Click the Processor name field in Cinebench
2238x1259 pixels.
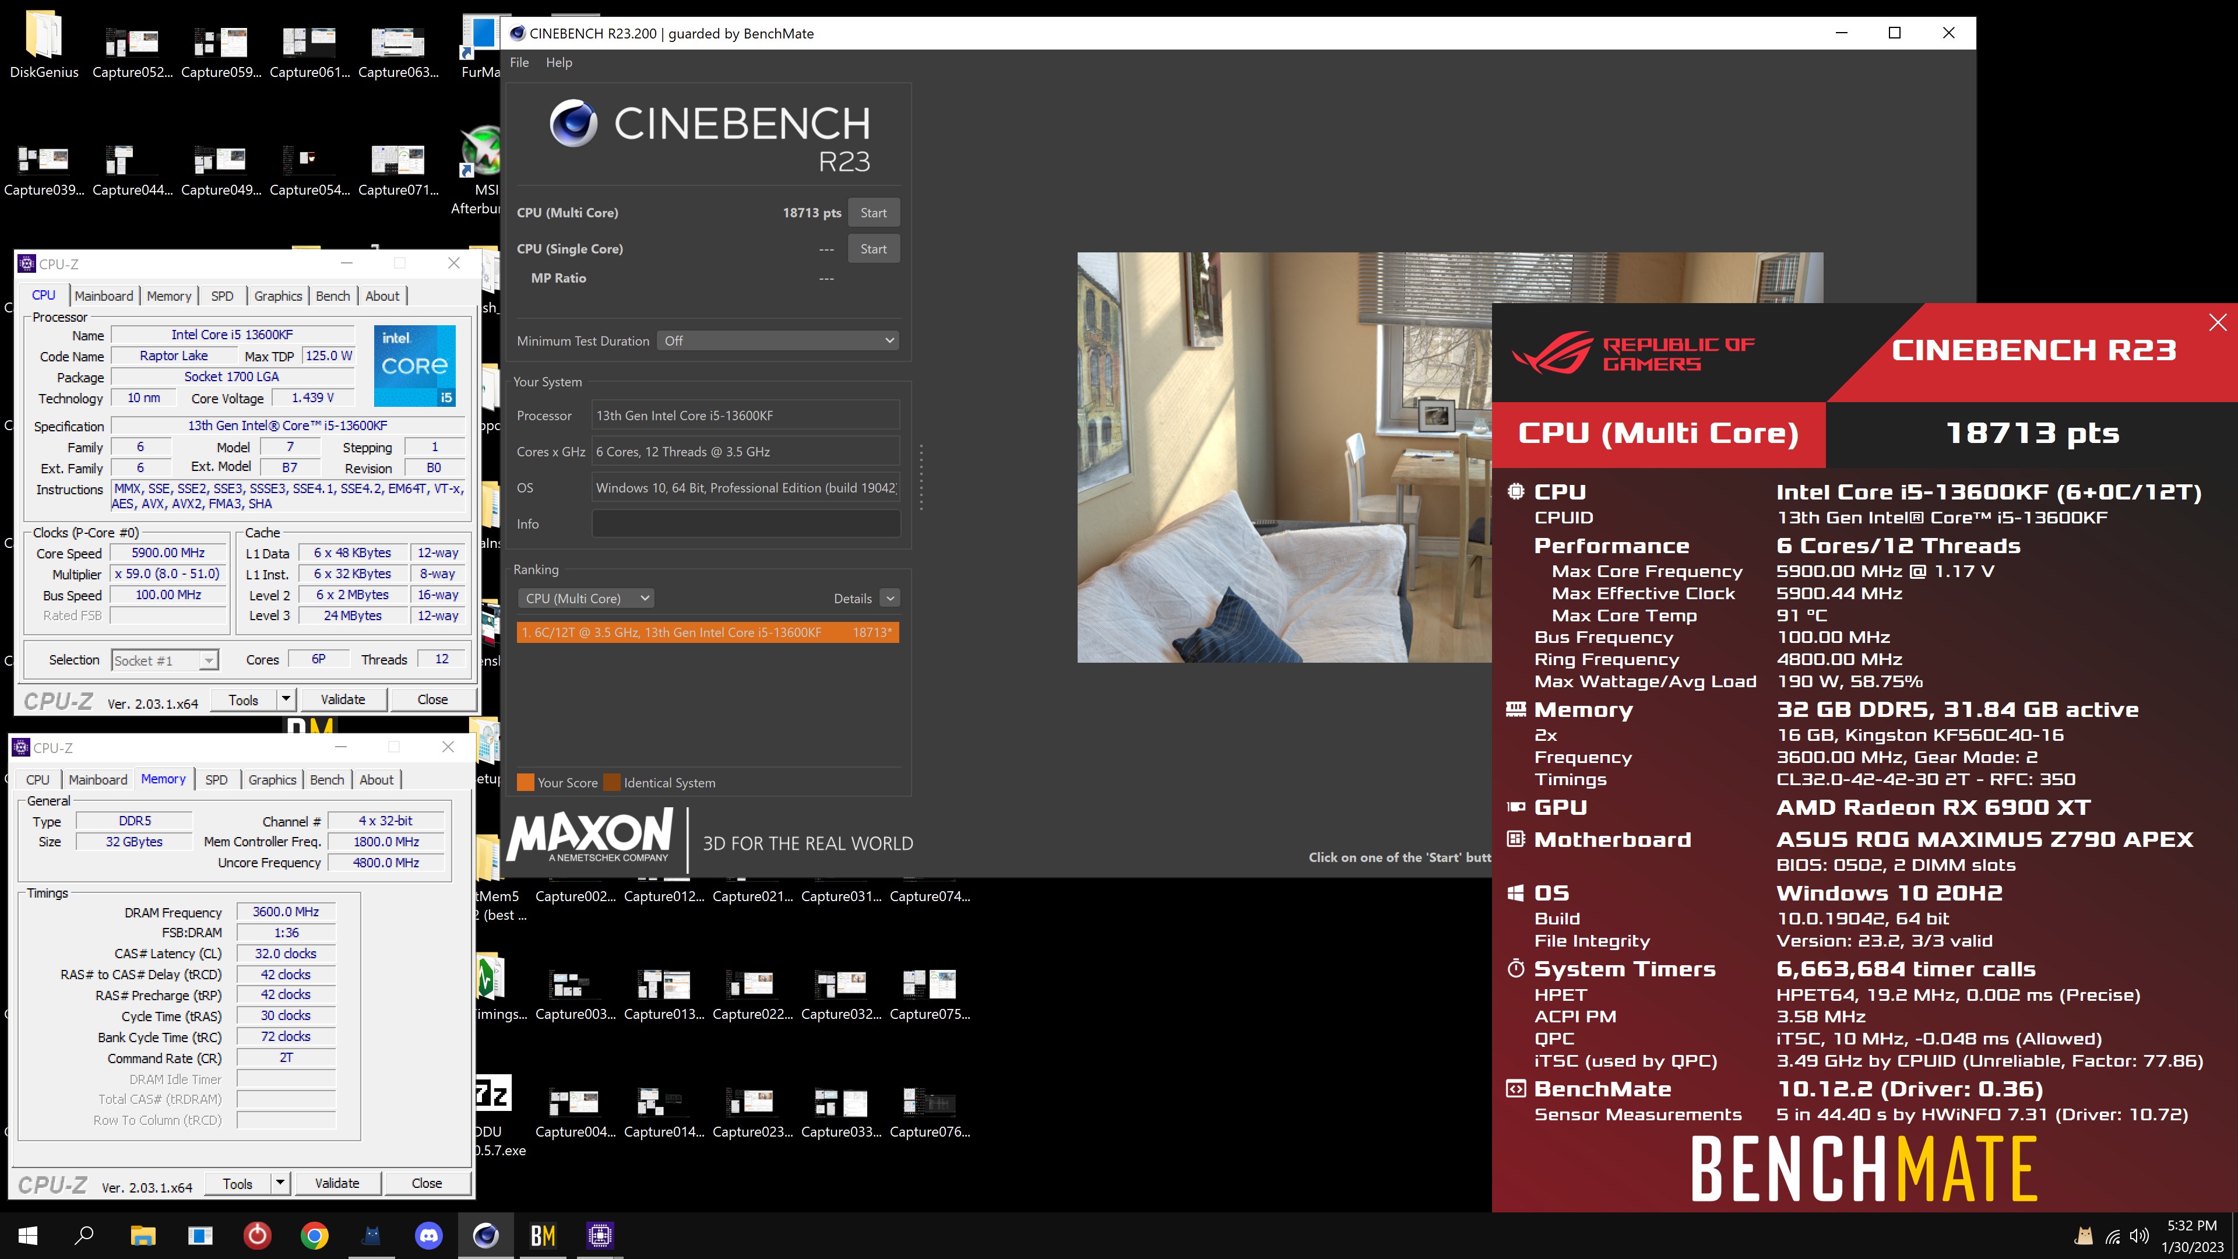click(x=745, y=416)
